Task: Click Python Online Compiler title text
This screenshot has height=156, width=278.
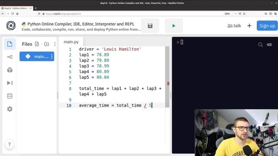Action: pyautogui.click(x=81, y=24)
